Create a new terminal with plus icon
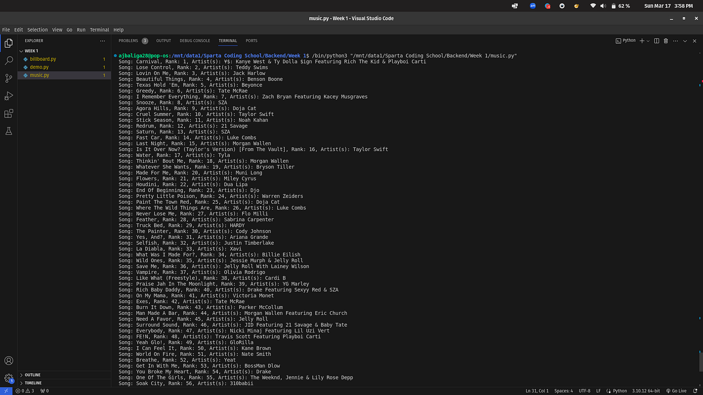The width and height of the screenshot is (703, 395). tap(642, 40)
